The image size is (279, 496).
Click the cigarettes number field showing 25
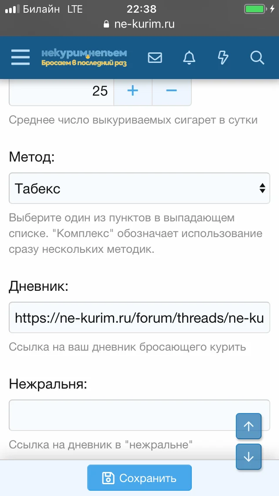coord(61,91)
